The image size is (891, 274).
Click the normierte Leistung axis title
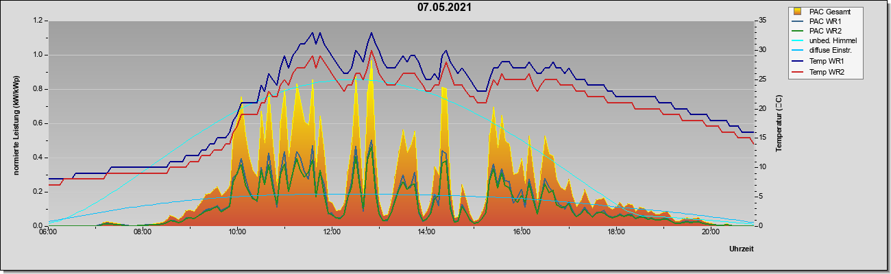click(16, 123)
